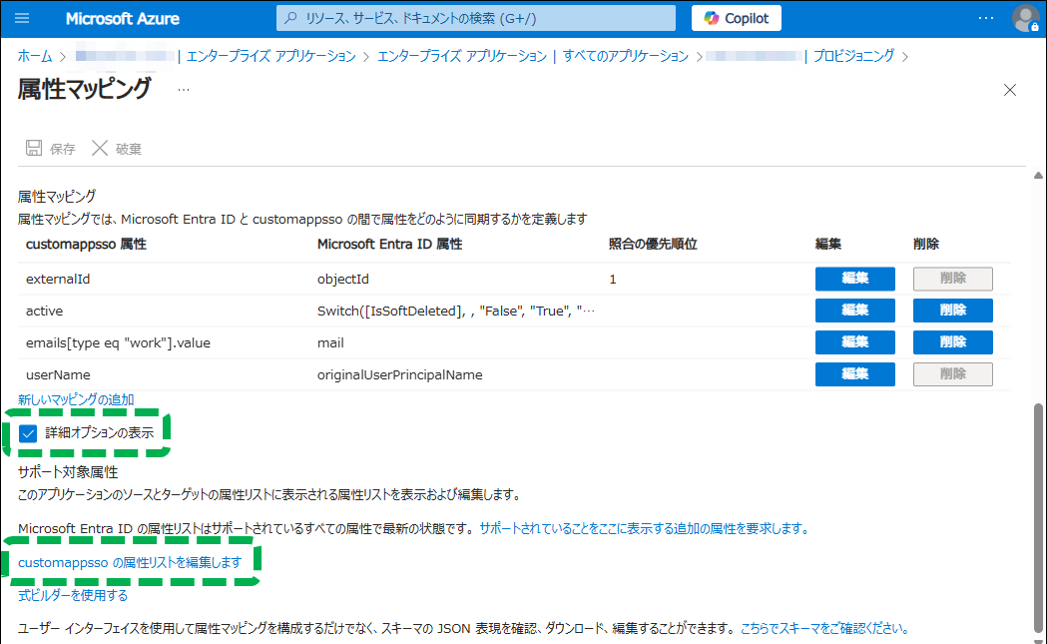Click the Microsoft Entra ID 属性 column header
The width and height of the screenshot is (1047, 644).
click(x=389, y=245)
